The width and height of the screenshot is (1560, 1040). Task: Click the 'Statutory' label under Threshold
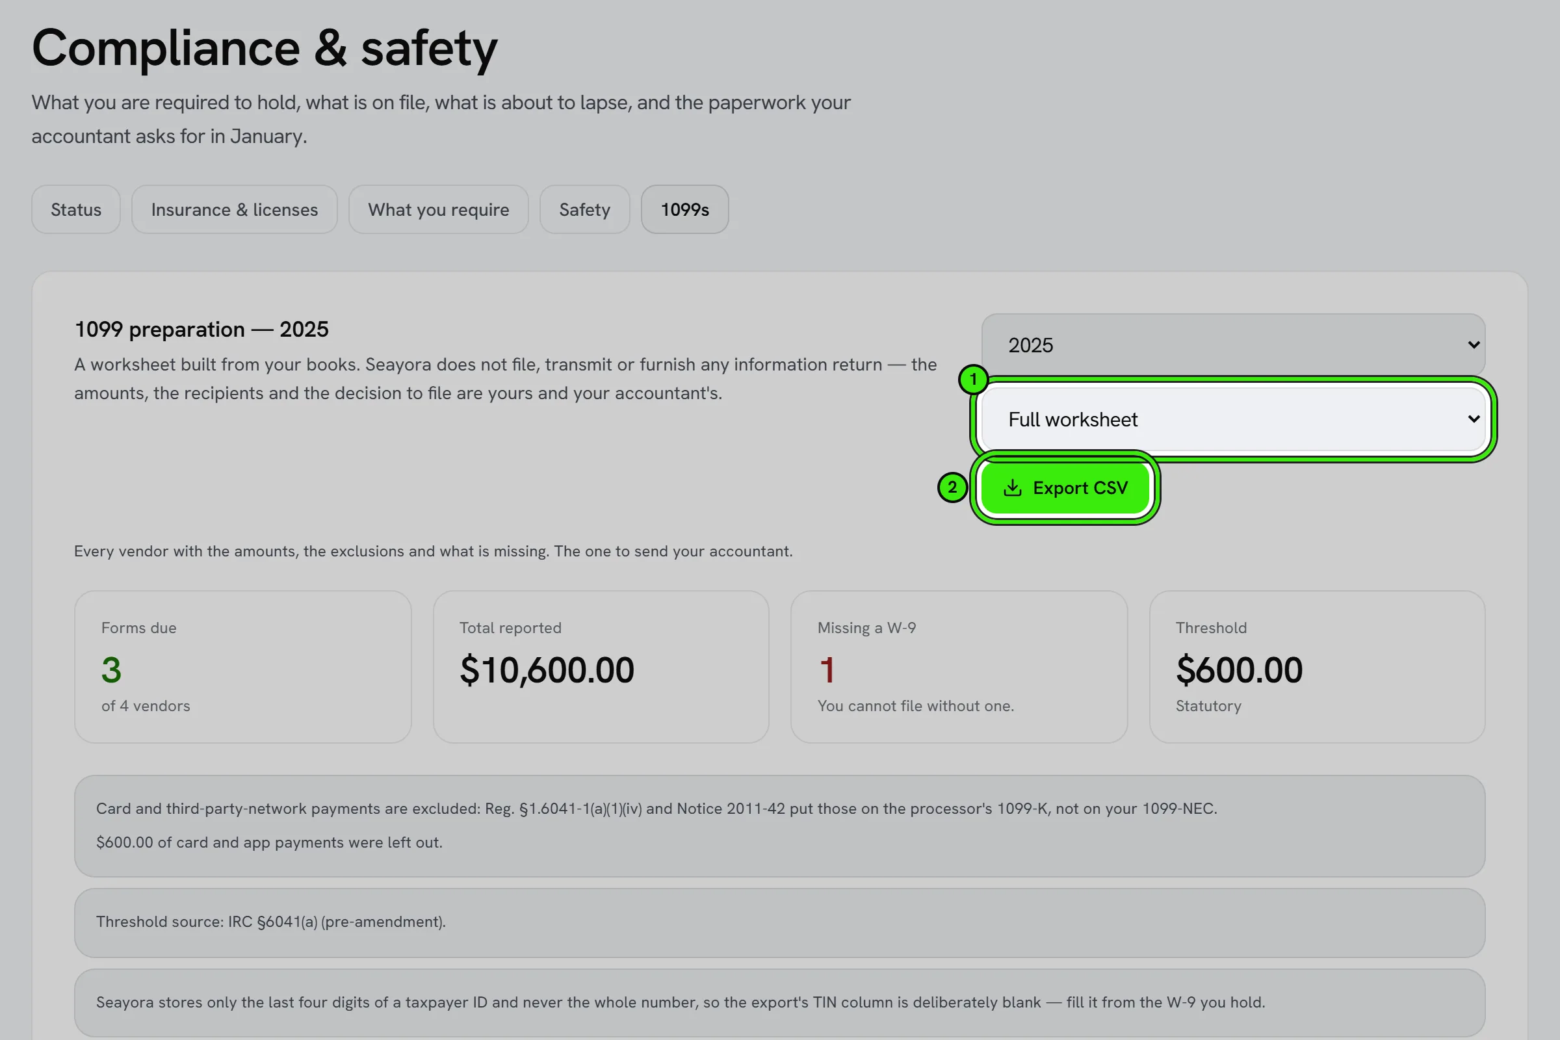pyautogui.click(x=1208, y=706)
